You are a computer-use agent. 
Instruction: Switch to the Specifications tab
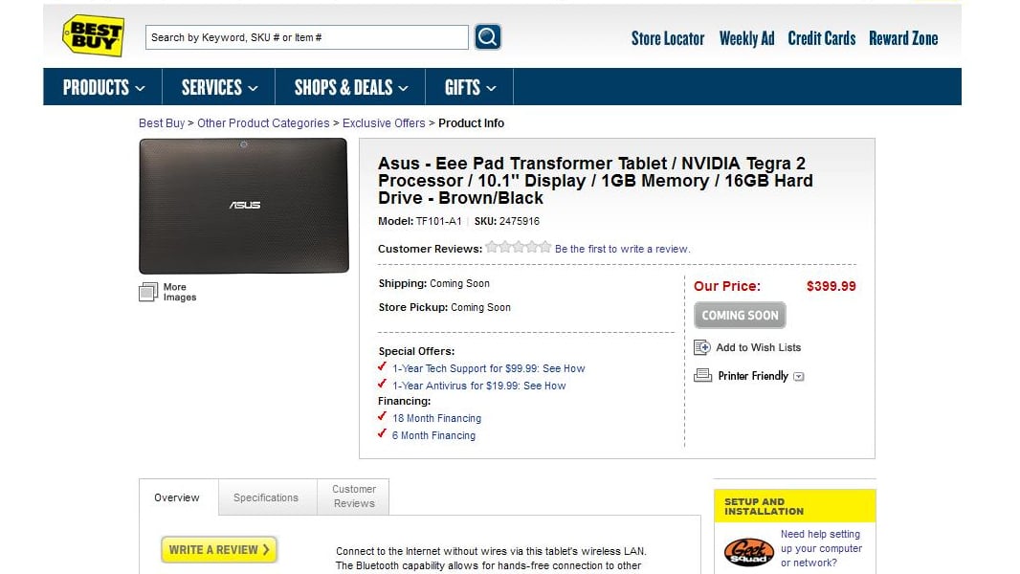(266, 497)
